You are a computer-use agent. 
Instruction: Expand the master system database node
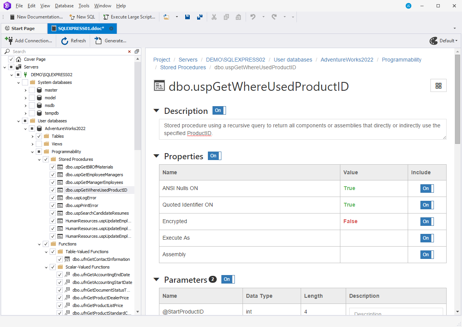[25, 90]
